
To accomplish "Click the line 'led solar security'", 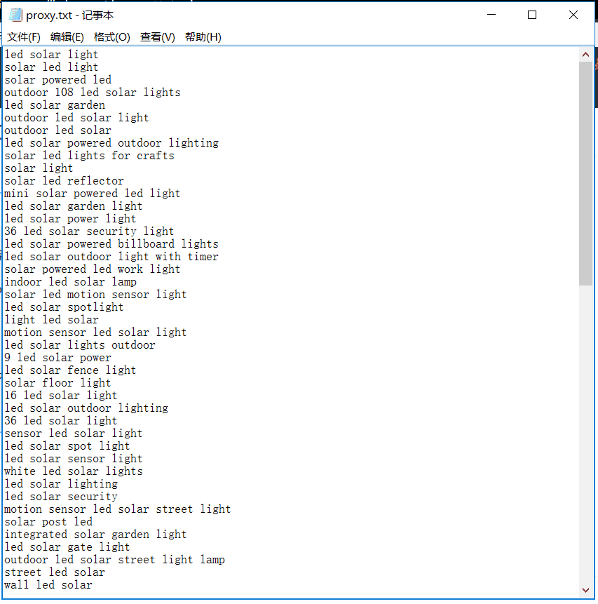I will [61, 497].
